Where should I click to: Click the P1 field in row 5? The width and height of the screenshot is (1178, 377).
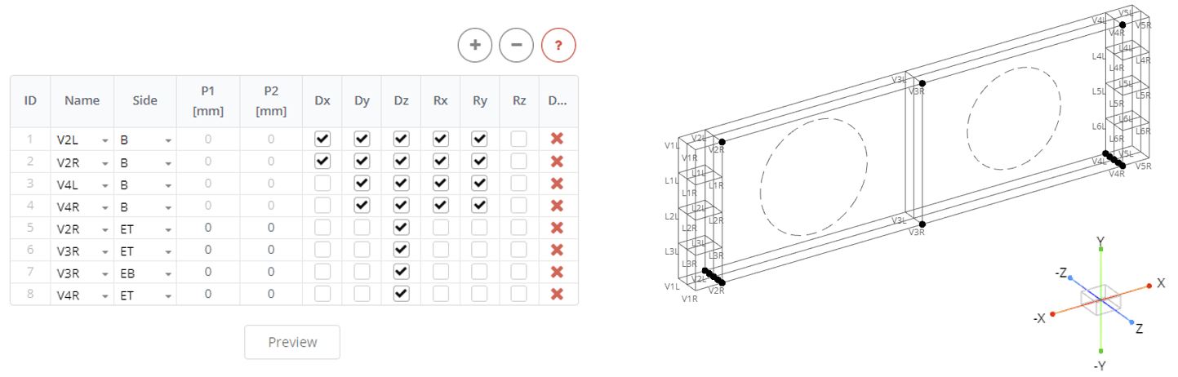coord(207,228)
